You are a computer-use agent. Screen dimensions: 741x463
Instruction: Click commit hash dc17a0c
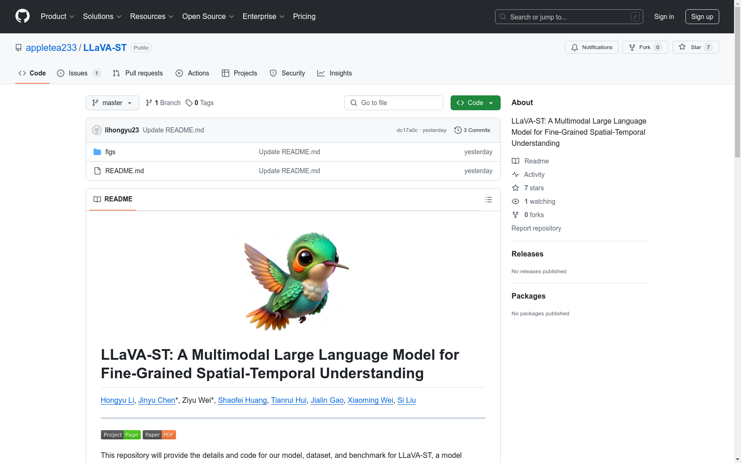407,130
